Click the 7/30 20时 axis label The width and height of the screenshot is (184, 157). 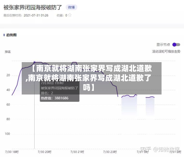point(45,152)
